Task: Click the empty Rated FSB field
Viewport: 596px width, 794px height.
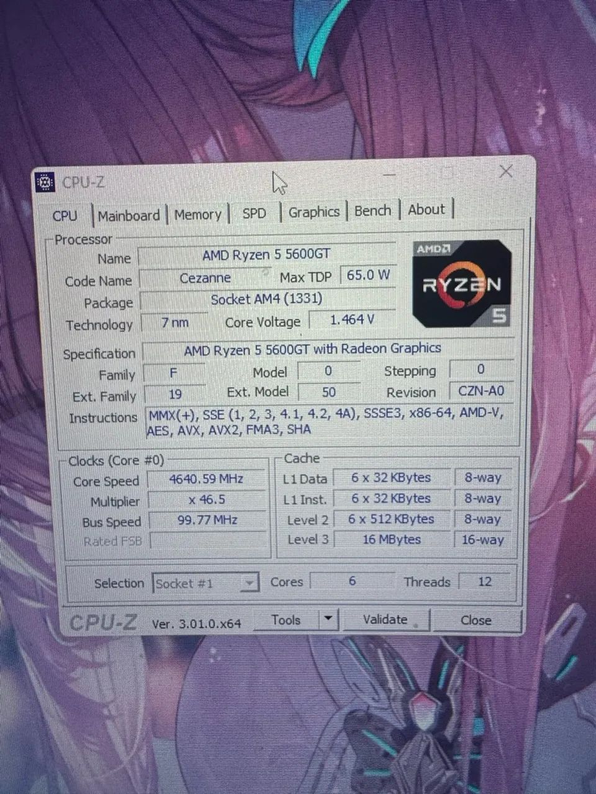Action: point(208,540)
